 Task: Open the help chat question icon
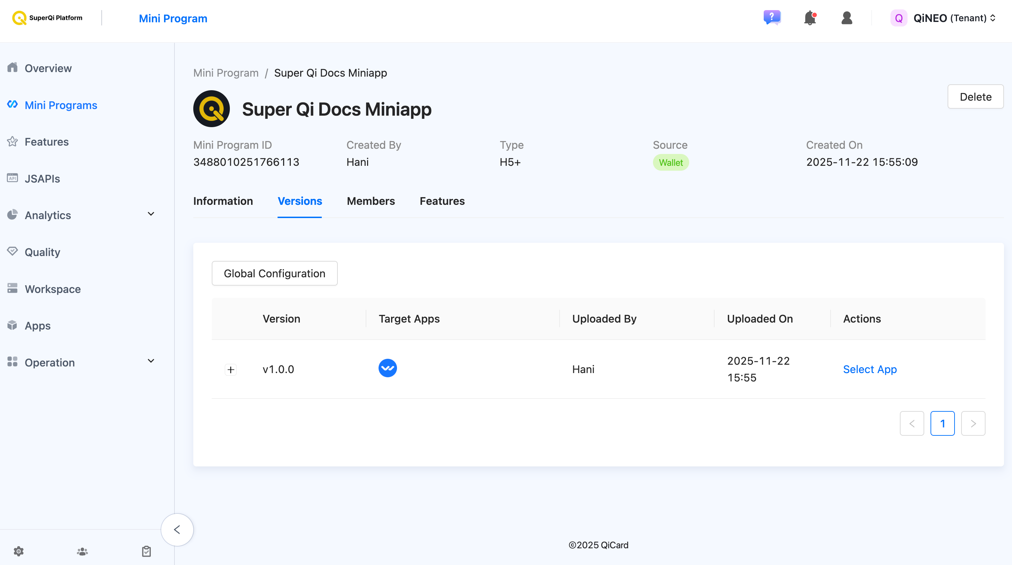[x=772, y=18]
